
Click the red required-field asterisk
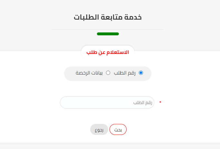(160, 102)
